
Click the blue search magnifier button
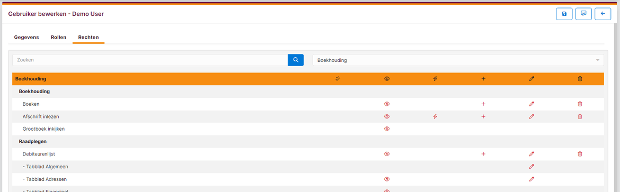click(295, 60)
